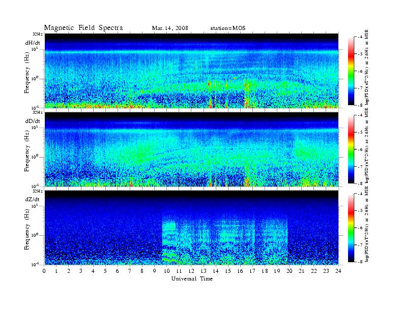Click the "32Hz" tick on the dH/dt plot

38,34
